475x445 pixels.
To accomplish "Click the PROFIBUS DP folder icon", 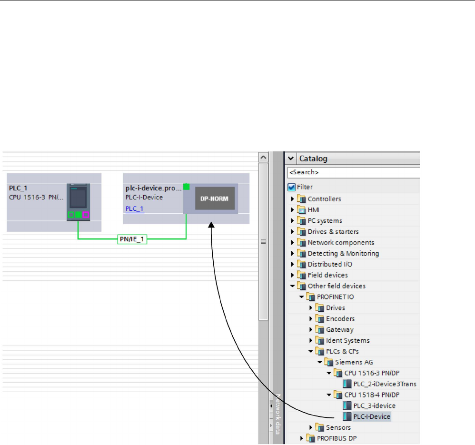I will click(x=310, y=439).
